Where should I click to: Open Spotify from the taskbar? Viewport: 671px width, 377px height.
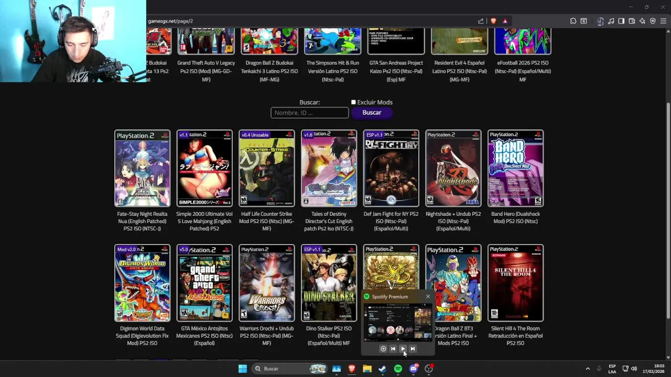click(398, 369)
